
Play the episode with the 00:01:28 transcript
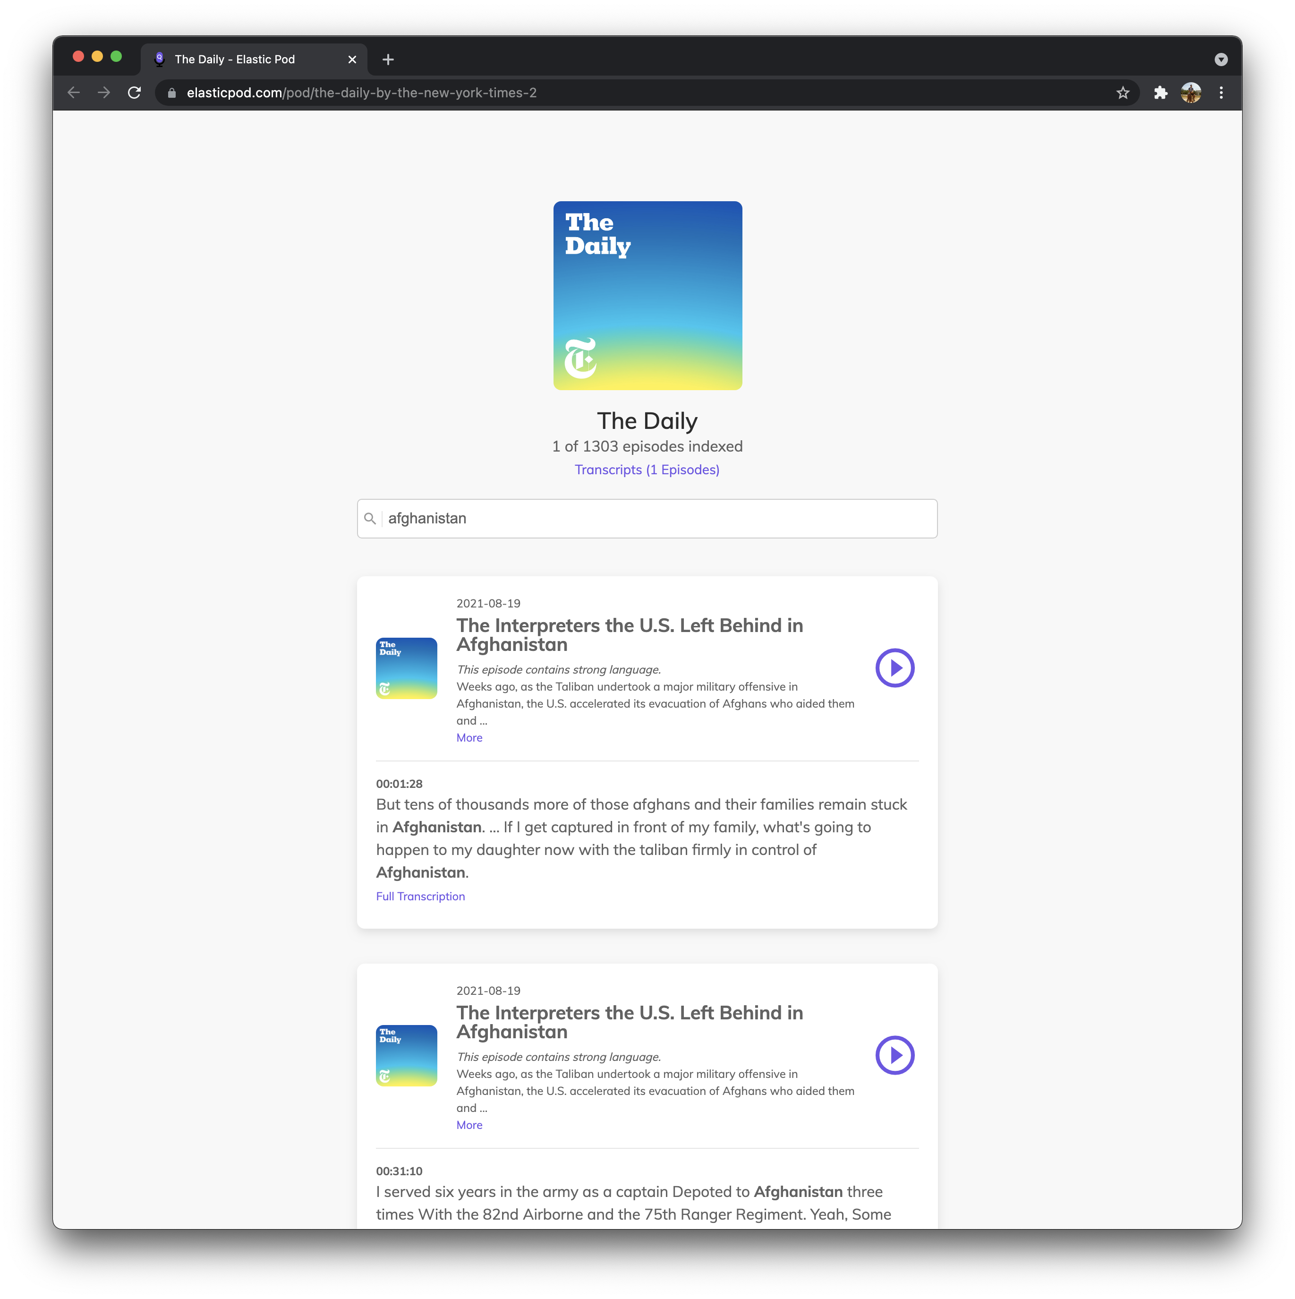(894, 667)
